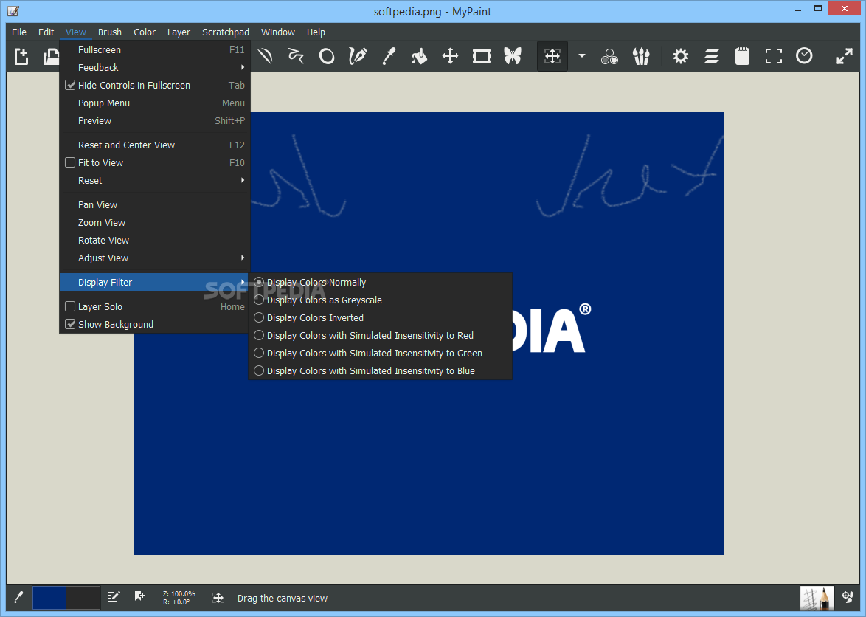Select the Lines and Curves tool
Image resolution: width=866 pixels, height=617 pixels.
pos(265,56)
